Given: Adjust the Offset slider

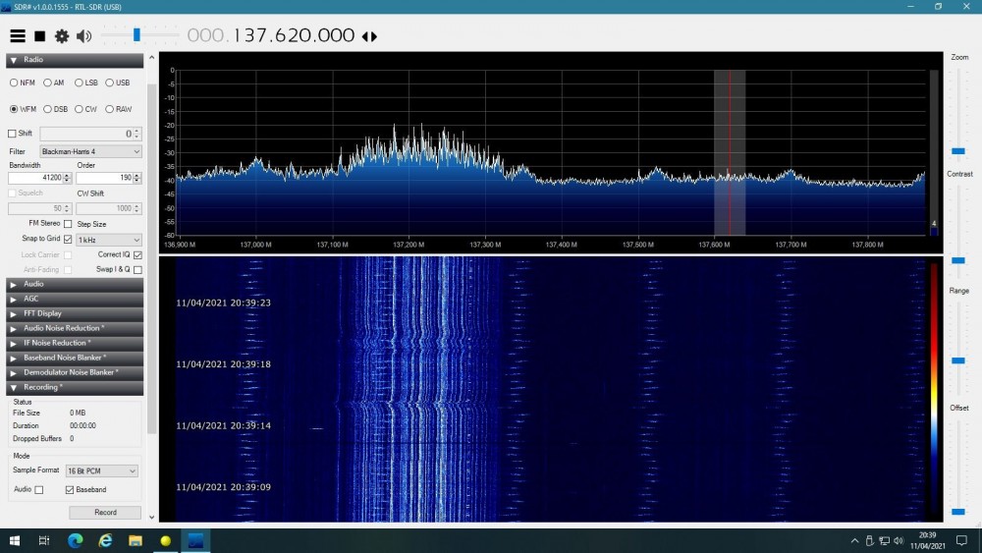Looking at the screenshot, I should click(x=958, y=512).
